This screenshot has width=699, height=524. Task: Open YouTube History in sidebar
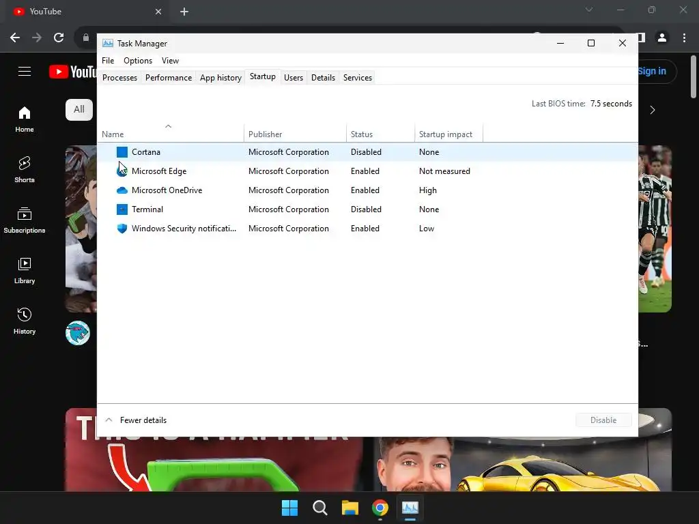[x=25, y=321]
